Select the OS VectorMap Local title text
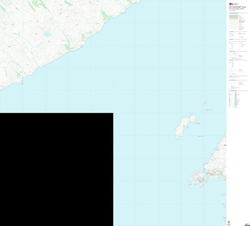Screen dimensions: 250x226 coord(237,7)
